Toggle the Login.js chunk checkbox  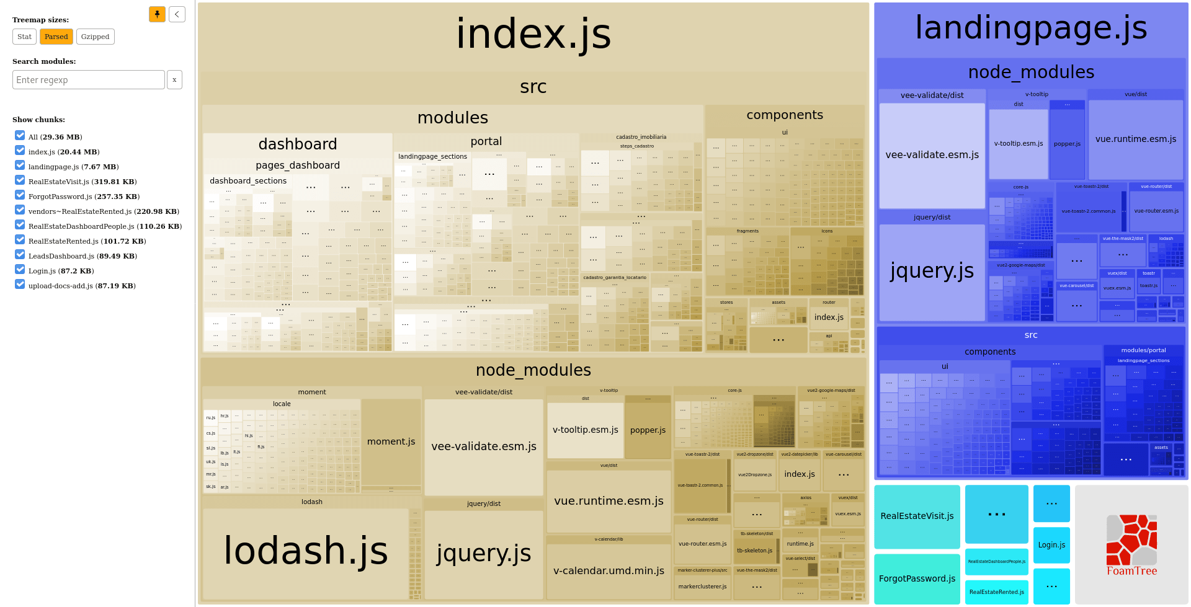coord(20,270)
